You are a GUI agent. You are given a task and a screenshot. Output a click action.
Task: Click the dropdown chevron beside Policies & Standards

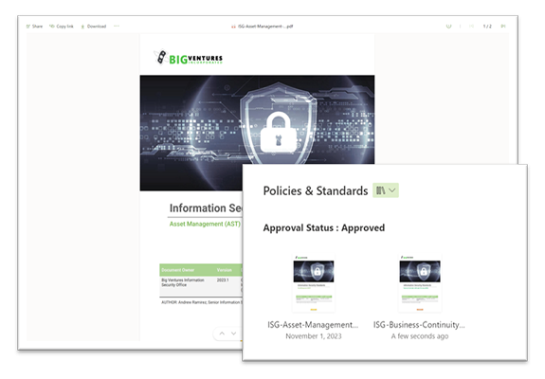[392, 190]
